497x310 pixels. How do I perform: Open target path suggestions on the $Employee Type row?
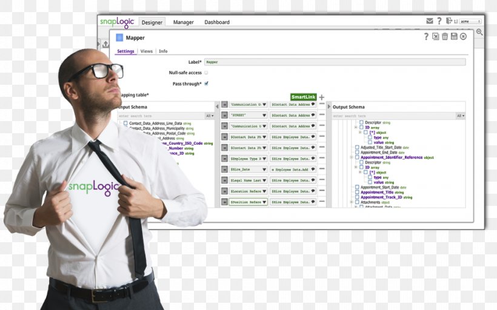point(313,158)
